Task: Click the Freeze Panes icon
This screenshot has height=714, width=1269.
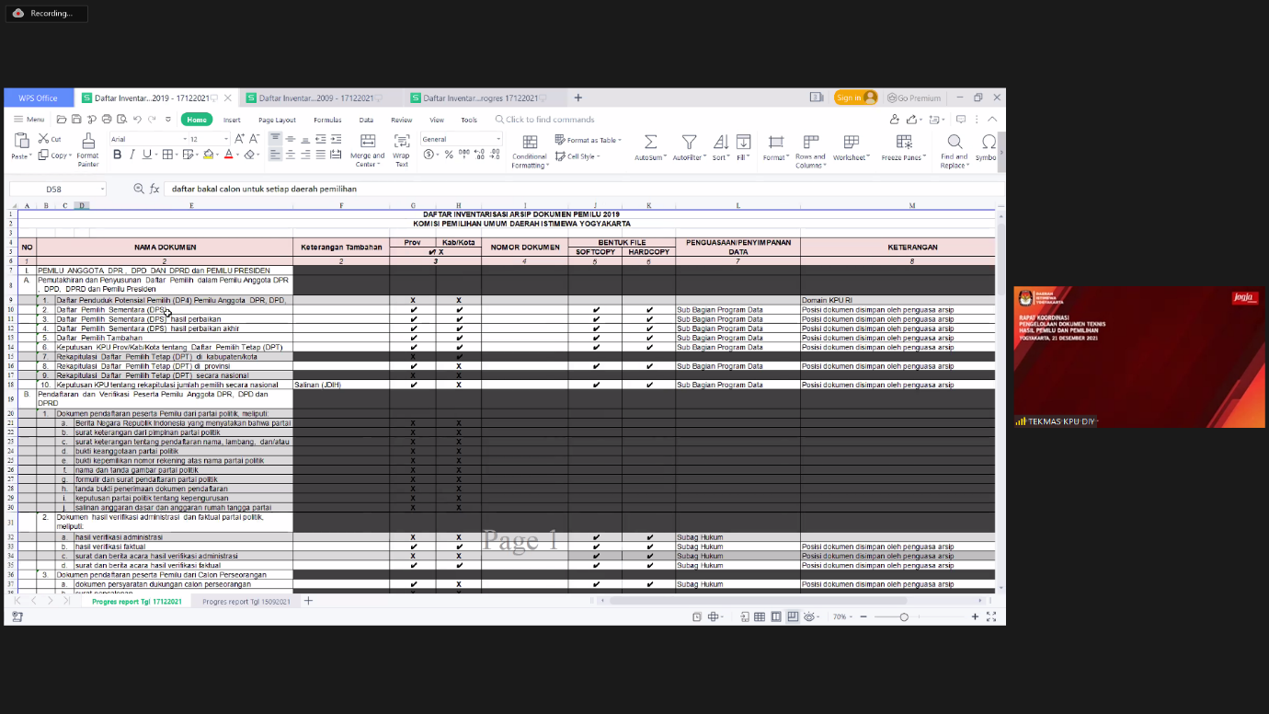Action: pos(904,142)
